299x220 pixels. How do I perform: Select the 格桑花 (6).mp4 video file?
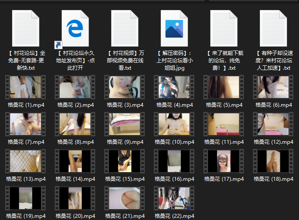point(273,88)
